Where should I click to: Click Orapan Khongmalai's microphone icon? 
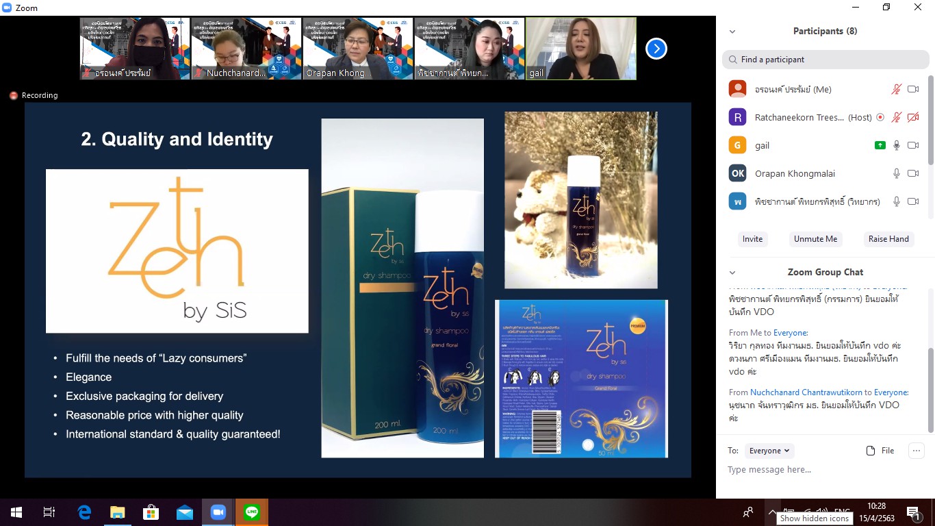coord(897,173)
